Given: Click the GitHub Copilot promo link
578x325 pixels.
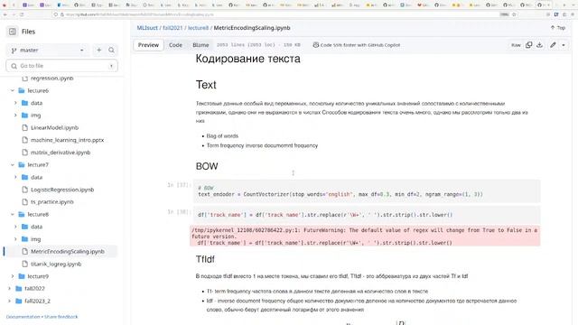Looking at the screenshot, I should click(x=356, y=45).
